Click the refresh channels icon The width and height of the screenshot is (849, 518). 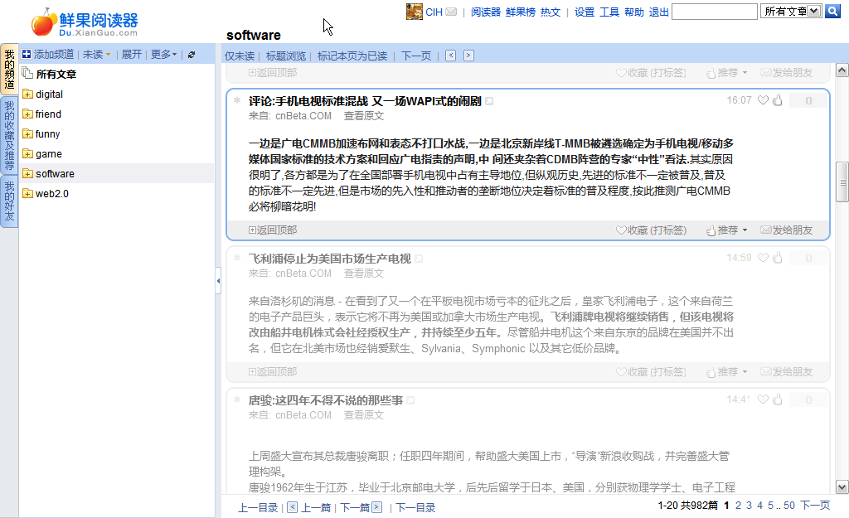click(191, 54)
